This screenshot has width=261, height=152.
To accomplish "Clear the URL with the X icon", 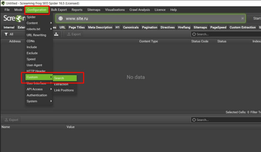I will click(242, 19).
